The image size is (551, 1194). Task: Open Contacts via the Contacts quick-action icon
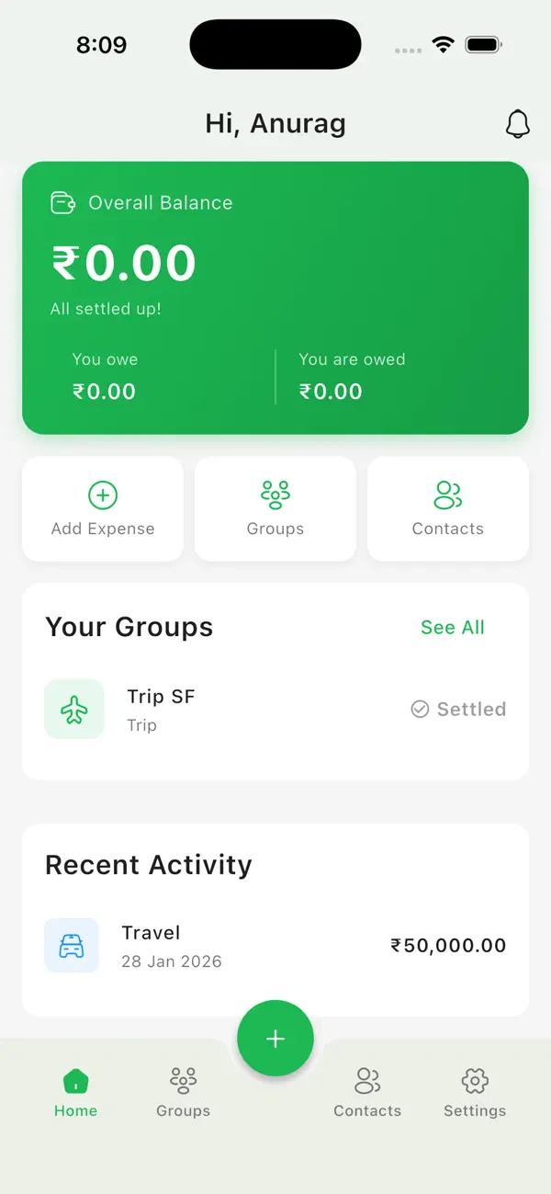pyautogui.click(x=447, y=495)
